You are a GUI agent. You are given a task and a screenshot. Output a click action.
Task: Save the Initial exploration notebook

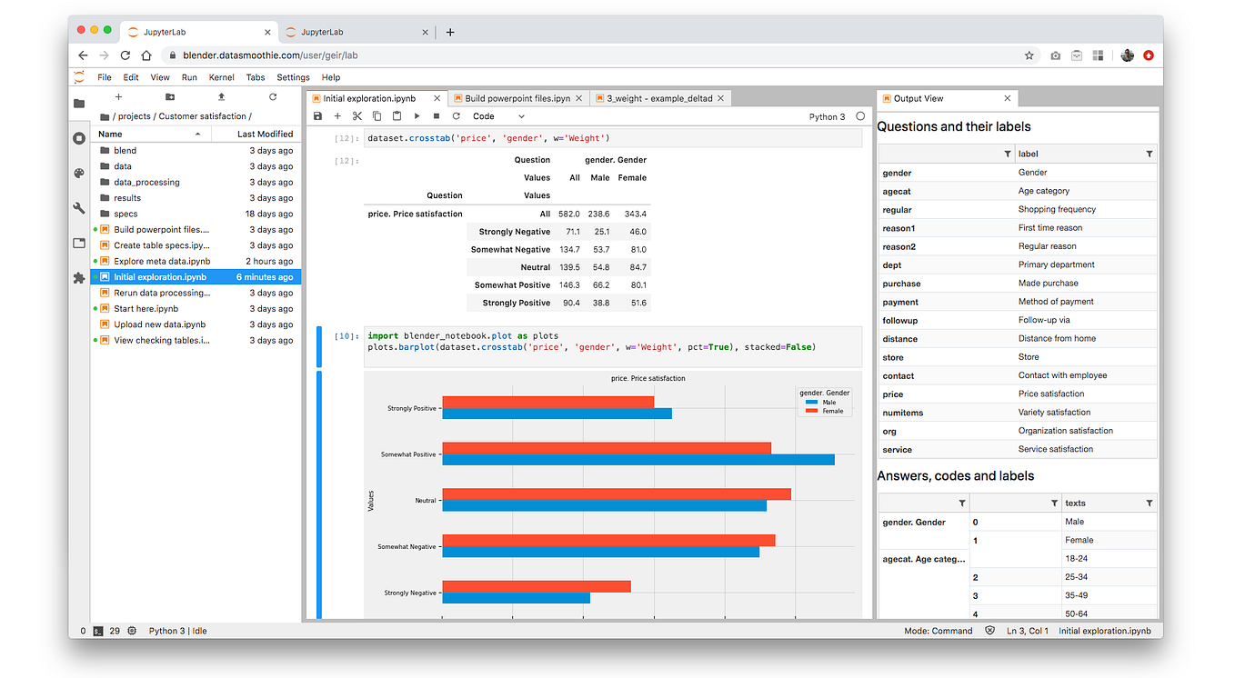click(317, 116)
